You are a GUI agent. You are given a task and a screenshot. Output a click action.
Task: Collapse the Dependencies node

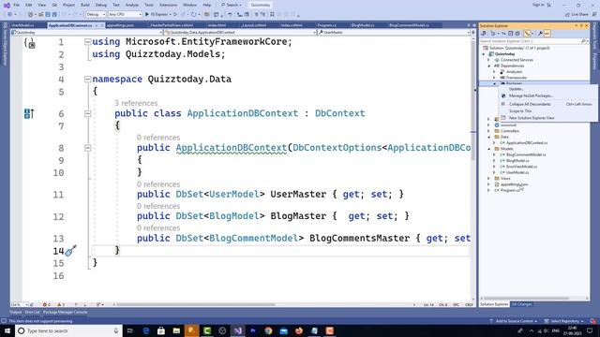pos(488,66)
